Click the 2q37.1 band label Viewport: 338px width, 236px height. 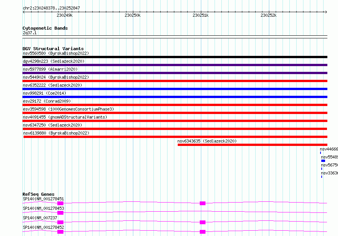pos(30,33)
